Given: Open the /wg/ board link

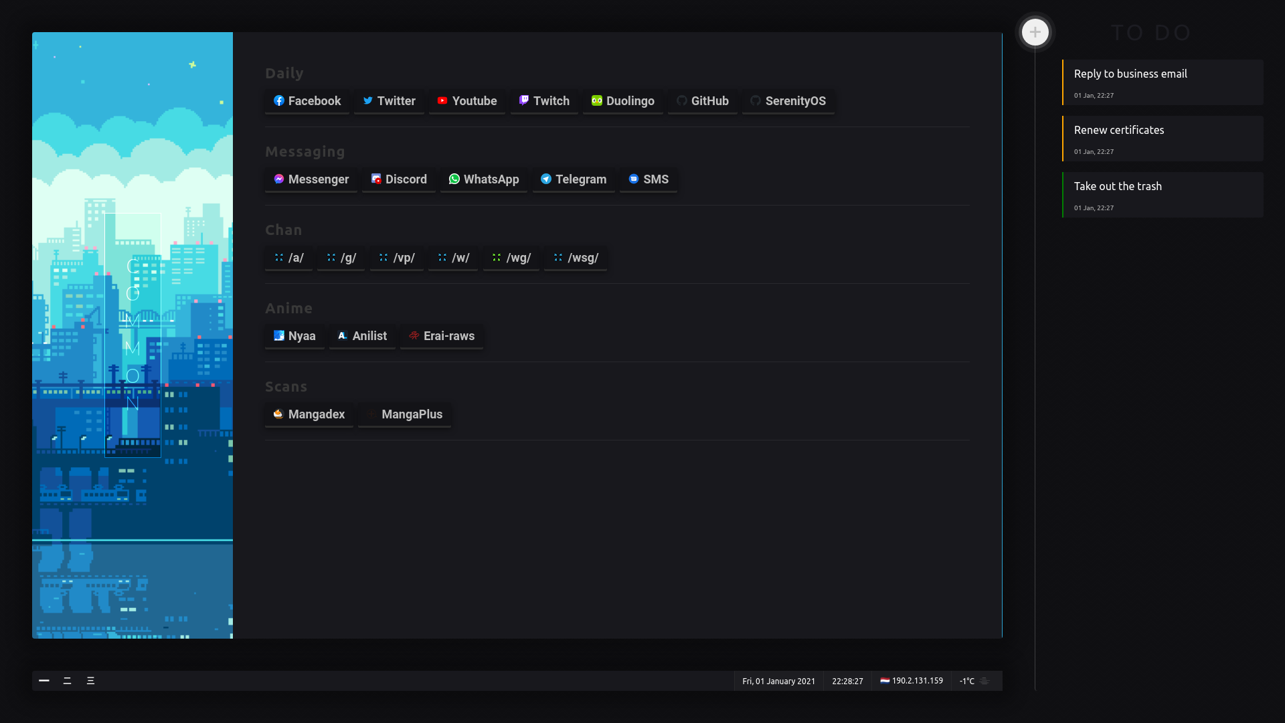Looking at the screenshot, I should [x=511, y=258].
